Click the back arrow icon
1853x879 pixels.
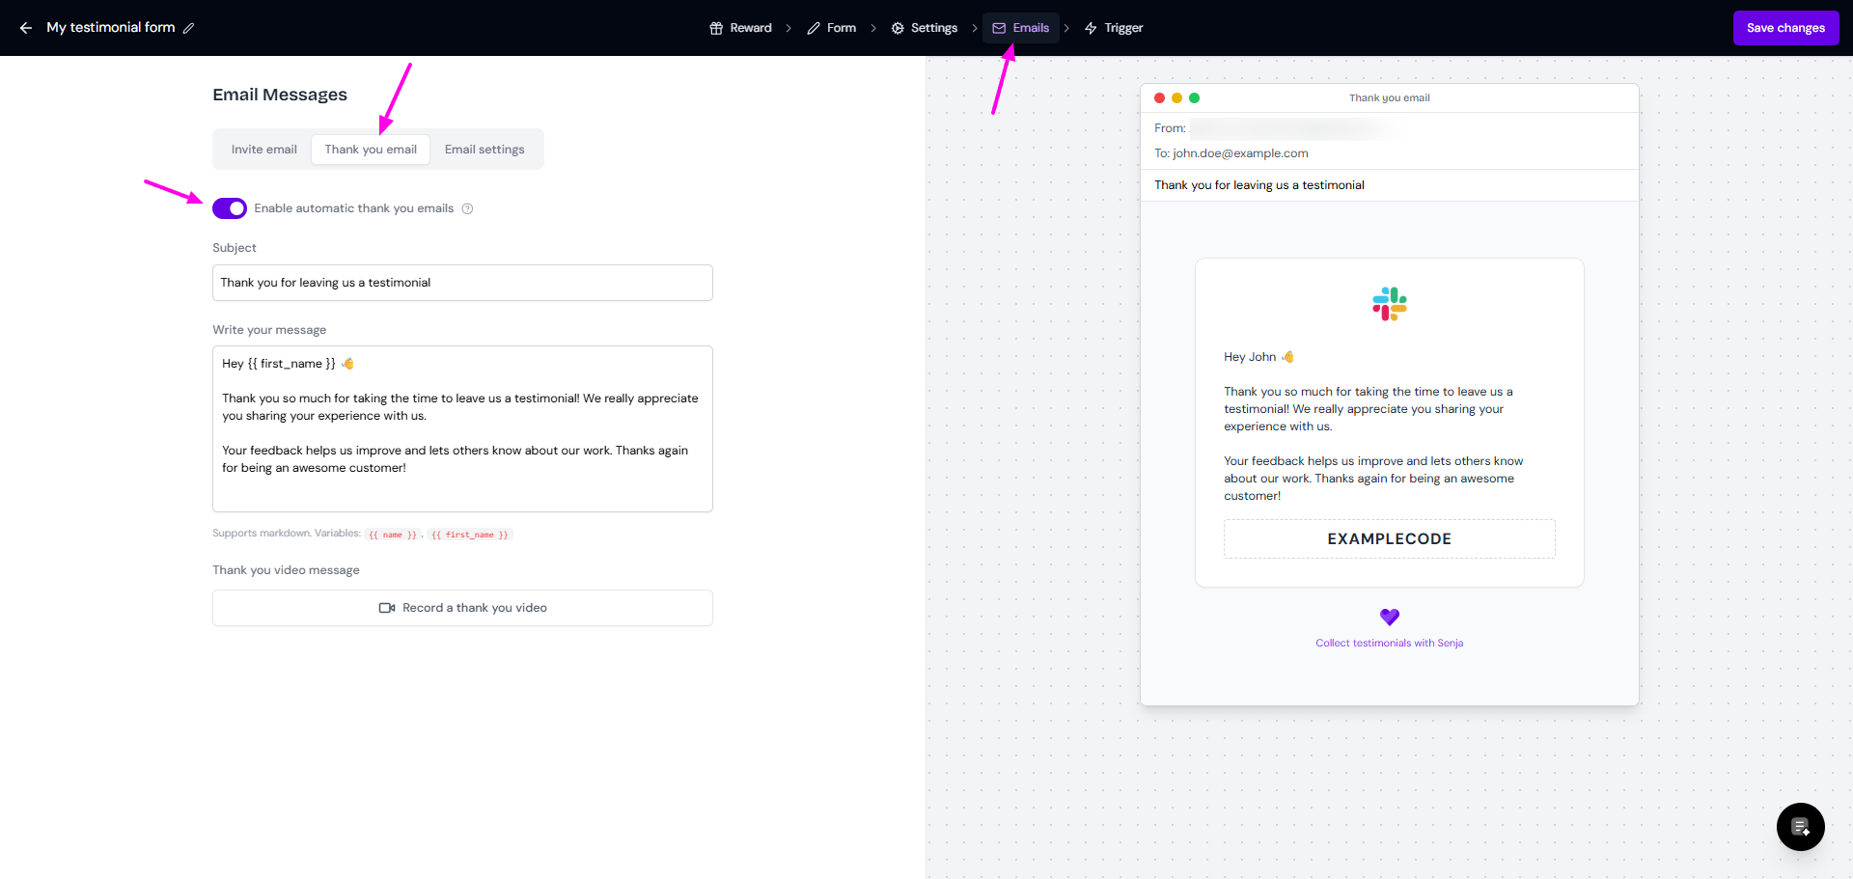[26, 28]
